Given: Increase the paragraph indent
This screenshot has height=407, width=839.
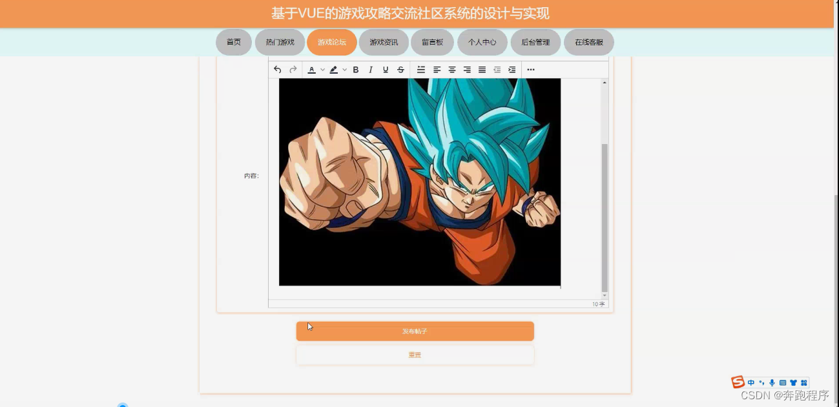Looking at the screenshot, I should point(512,70).
